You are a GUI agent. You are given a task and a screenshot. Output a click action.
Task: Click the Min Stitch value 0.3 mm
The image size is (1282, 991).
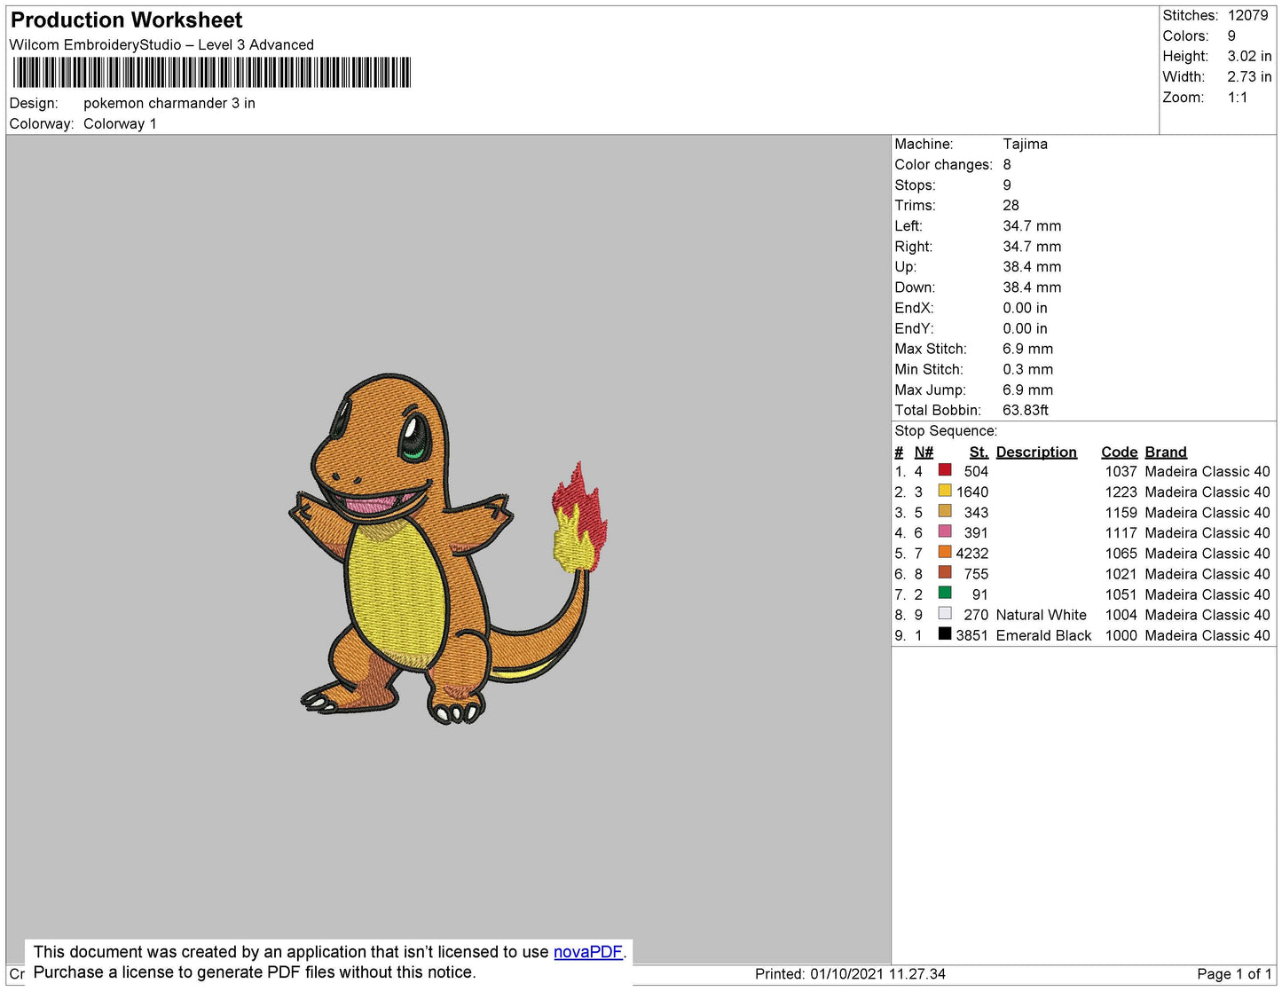click(1027, 370)
